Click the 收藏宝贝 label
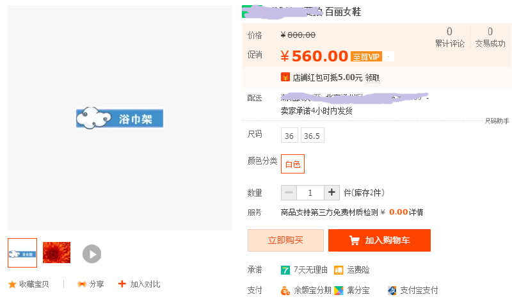The width and height of the screenshot is (512, 306). click(34, 284)
